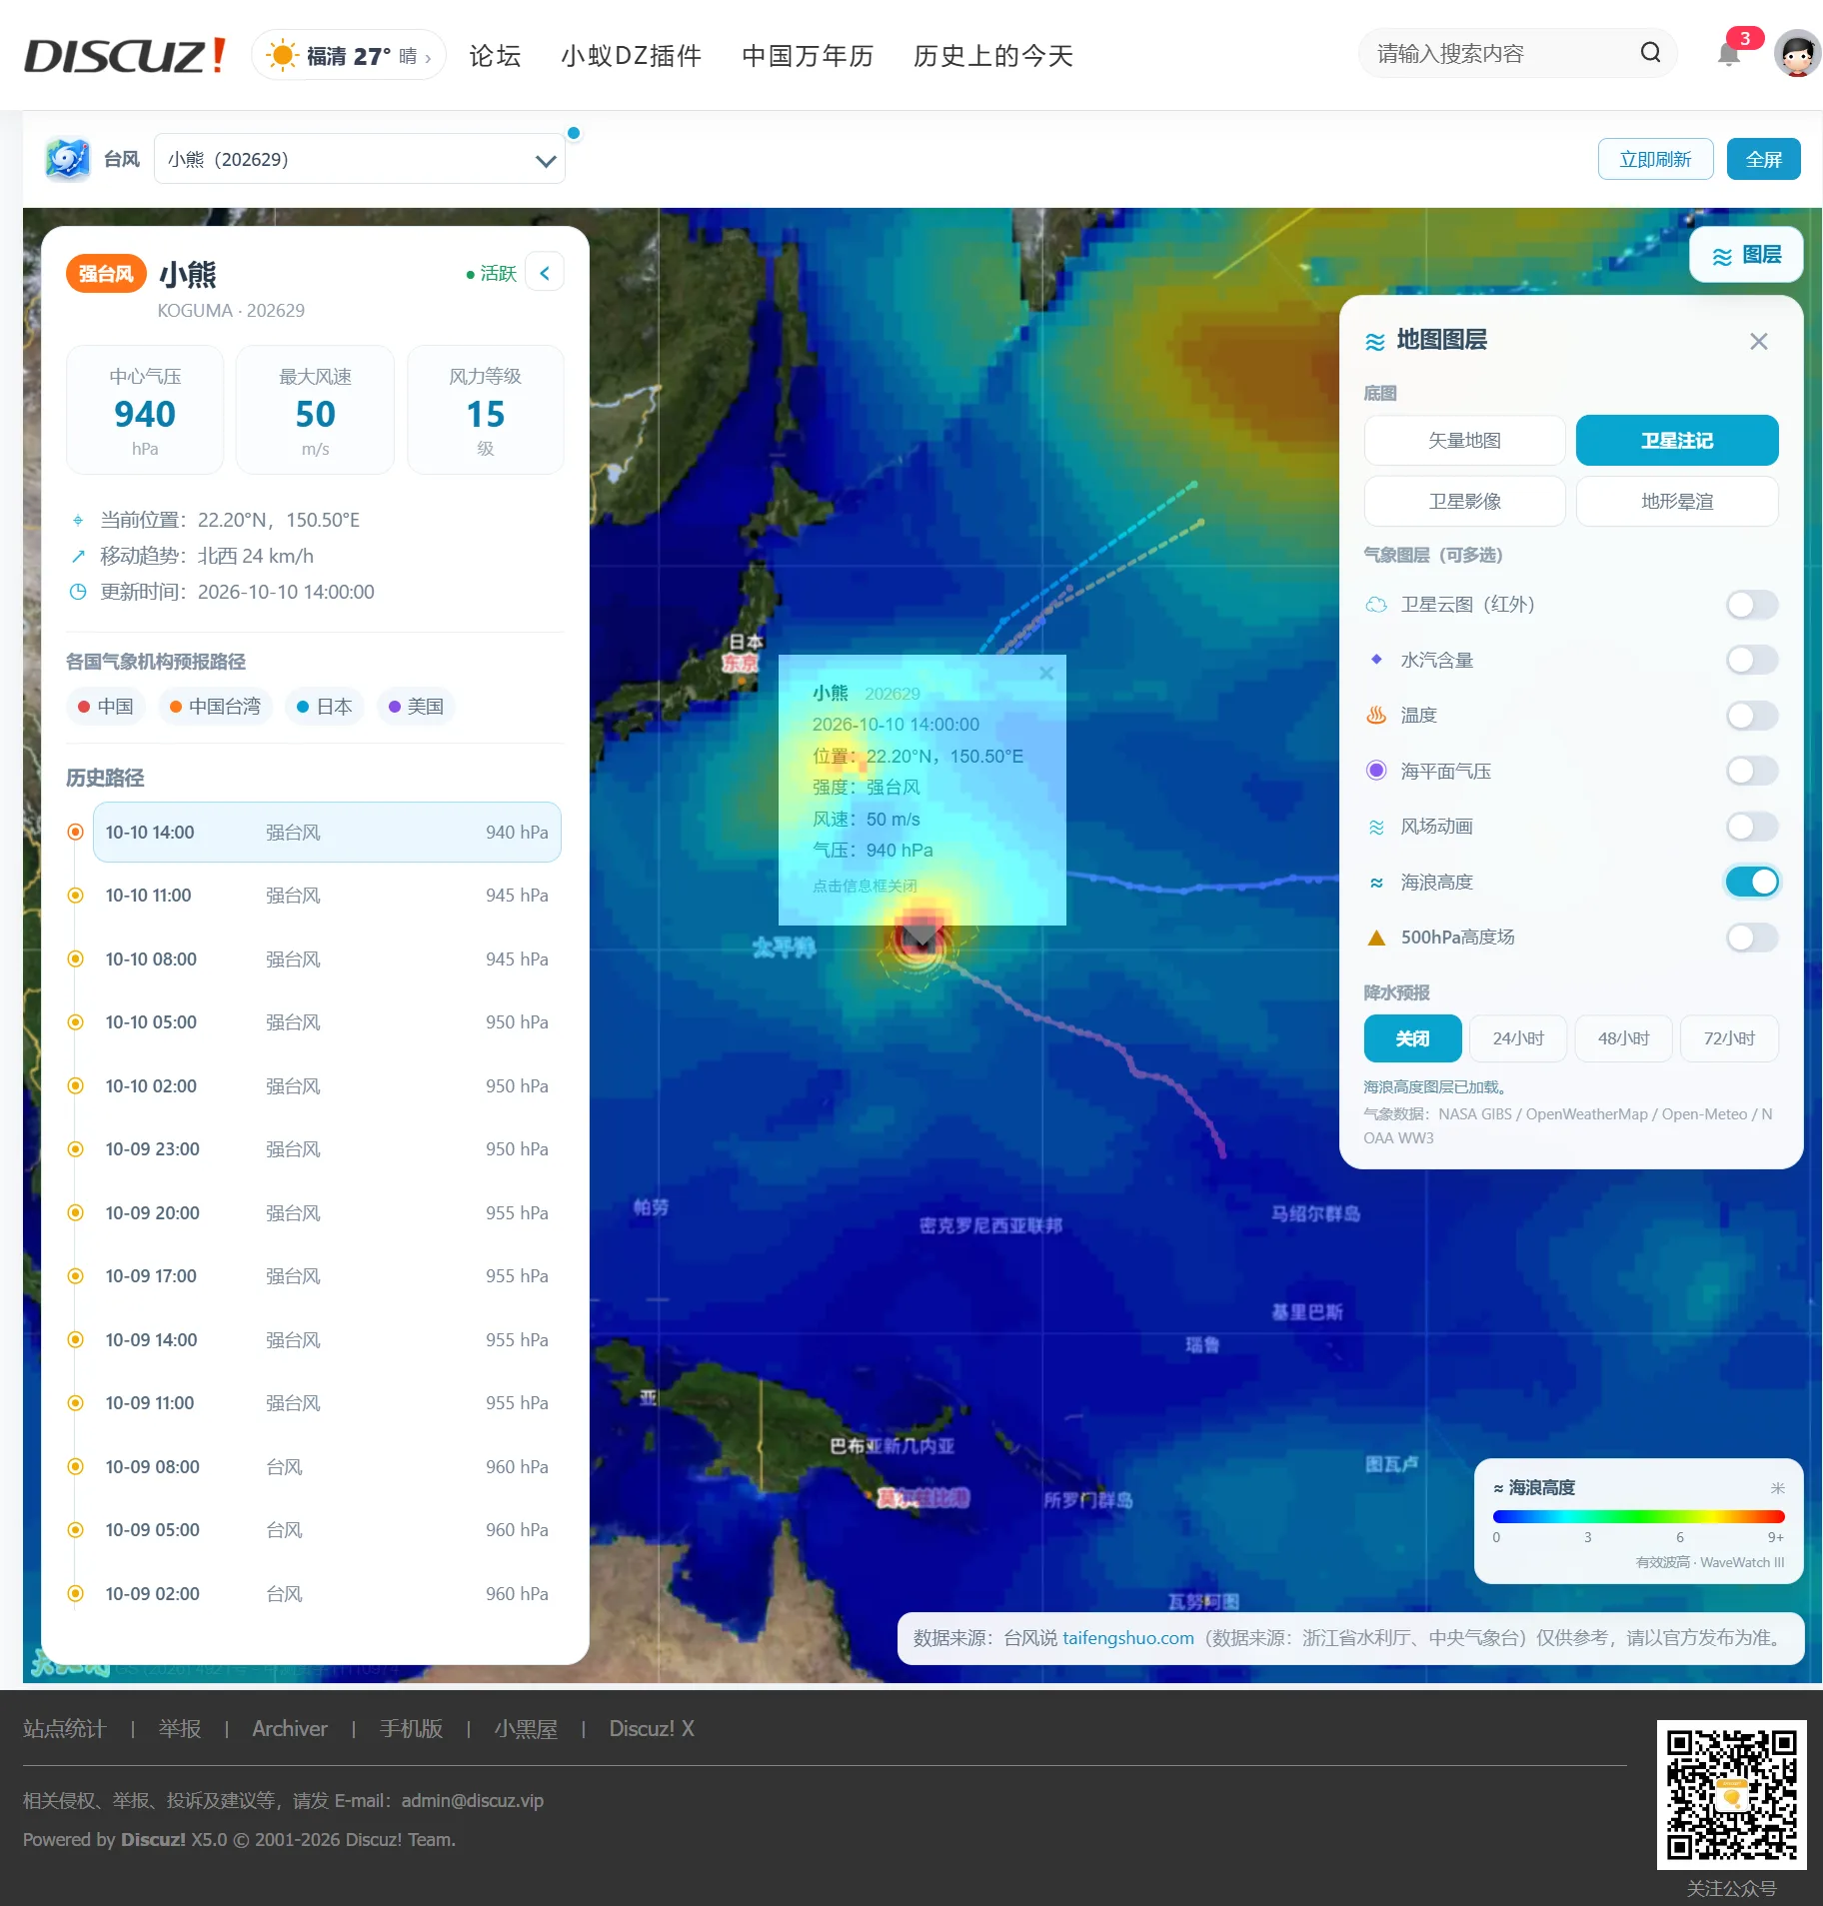
Task: Turn on wind field animation
Action: click(x=1752, y=827)
